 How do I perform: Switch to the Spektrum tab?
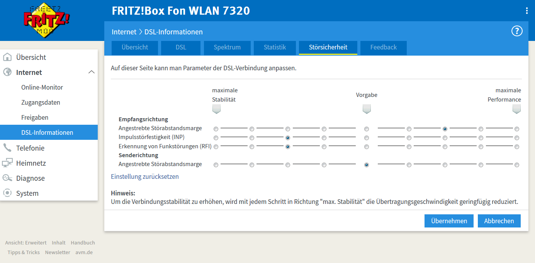(227, 48)
